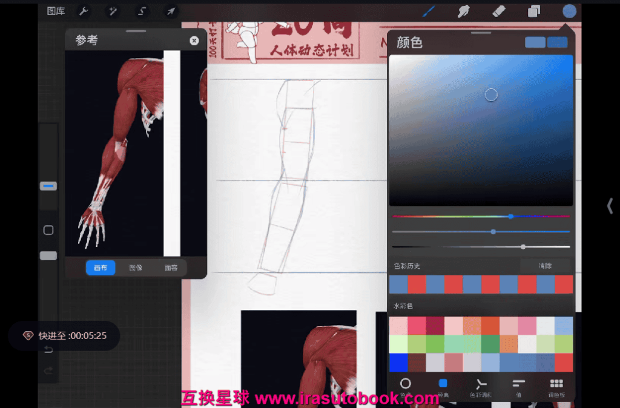Click the 人体动态计划 banner heading
The image size is (620, 408).
tap(312, 50)
